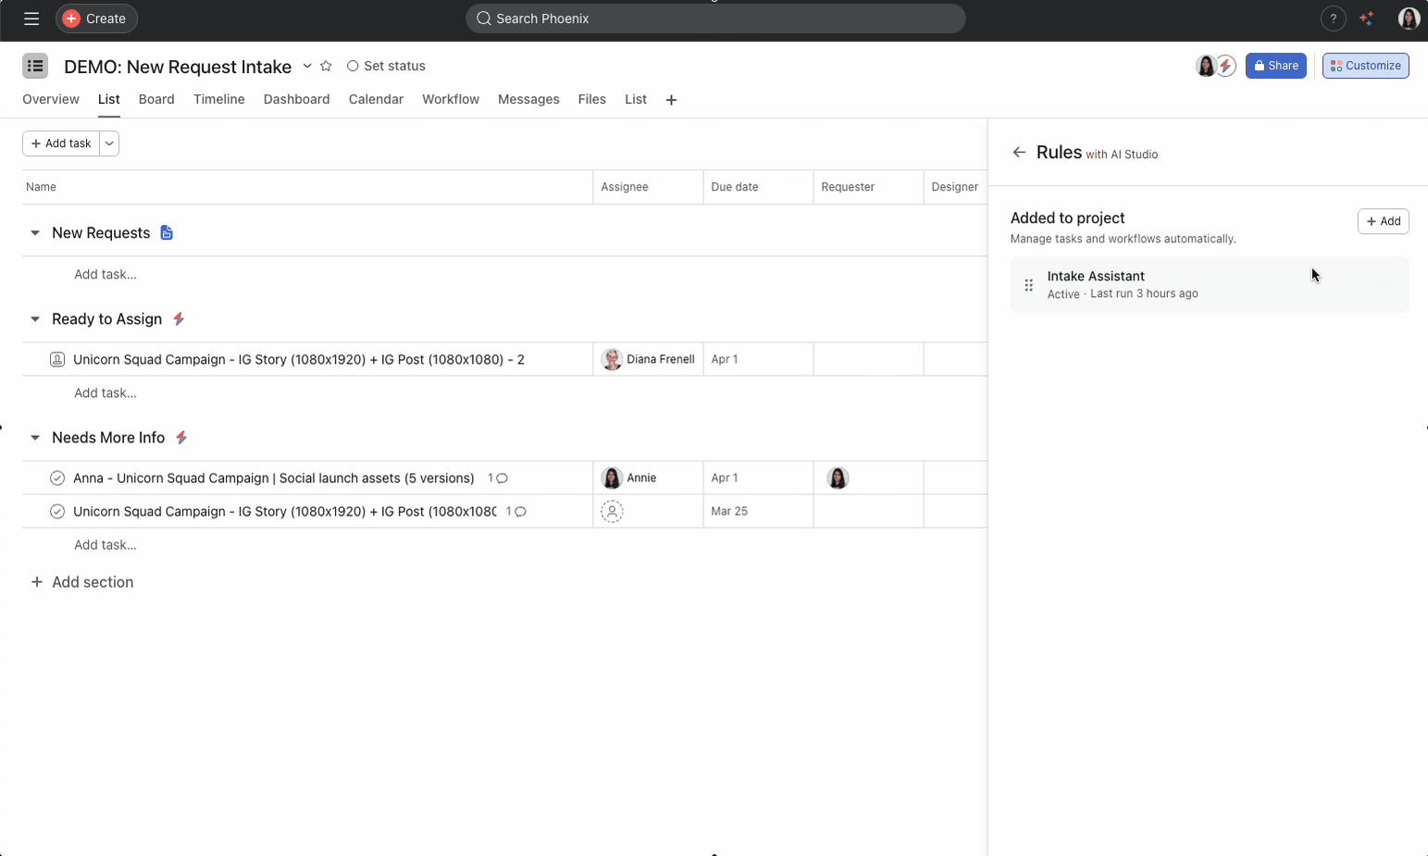The image size is (1428, 856).
Task: Open your profile avatar menu
Action: [1408, 19]
